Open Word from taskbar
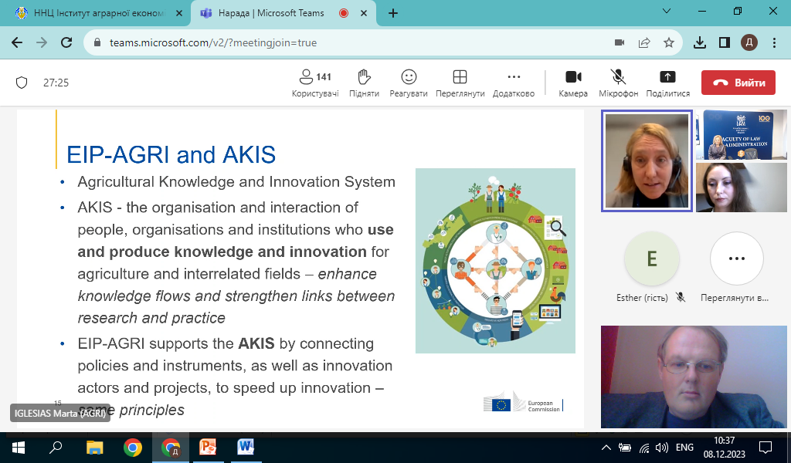This screenshot has width=791, height=463. [x=246, y=448]
